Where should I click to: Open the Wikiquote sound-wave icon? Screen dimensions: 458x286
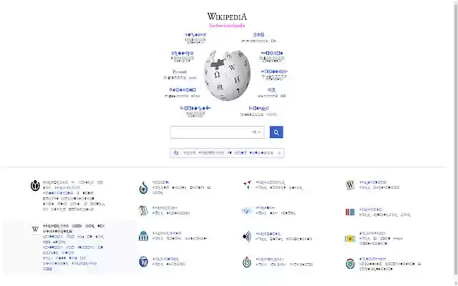point(247,237)
